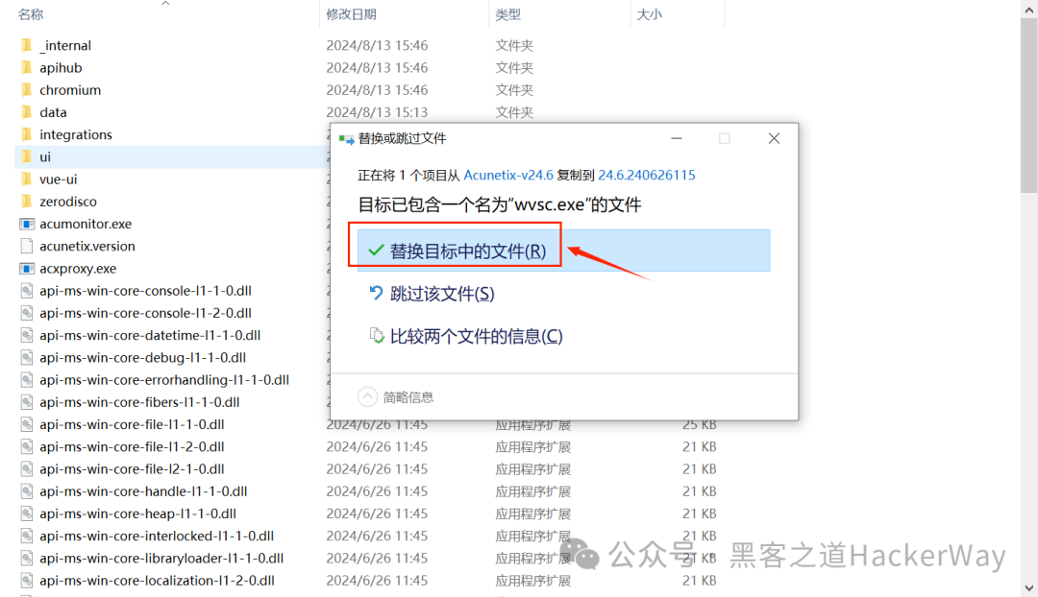
Task: Click the console-l1-2-0.dll file icon
Action: coord(27,313)
